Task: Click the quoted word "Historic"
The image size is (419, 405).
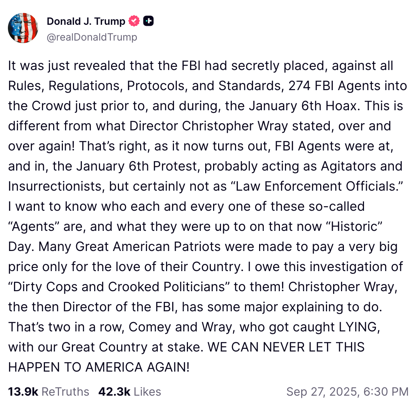Action: click(x=354, y=227)
